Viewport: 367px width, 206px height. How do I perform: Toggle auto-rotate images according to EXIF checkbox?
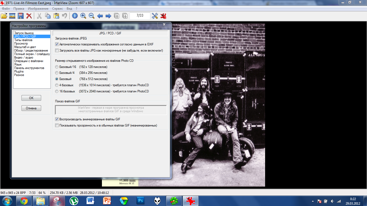(57, 44)
